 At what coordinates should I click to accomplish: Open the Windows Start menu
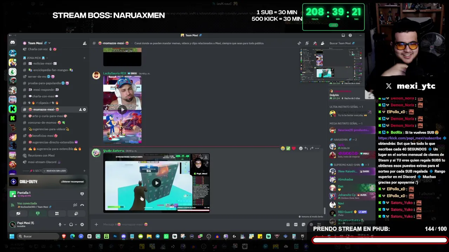tap(12, 236)
